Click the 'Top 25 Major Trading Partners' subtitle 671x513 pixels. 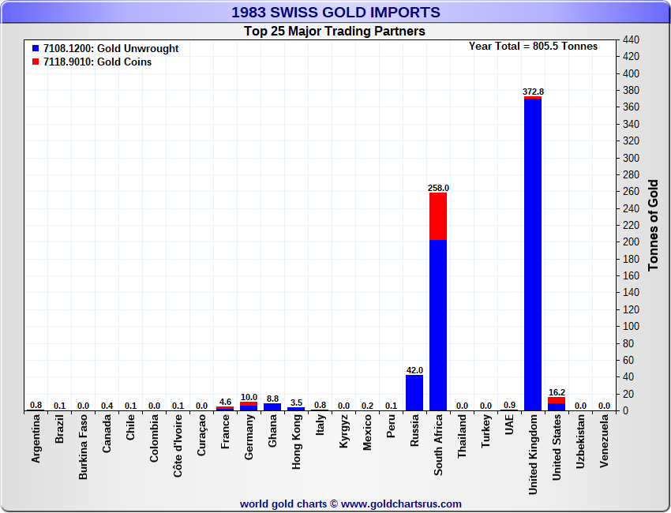tap(335, 32)
